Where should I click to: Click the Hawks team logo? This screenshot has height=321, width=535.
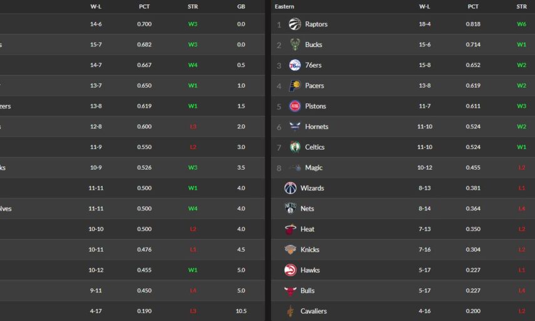[x=290, y=270]
